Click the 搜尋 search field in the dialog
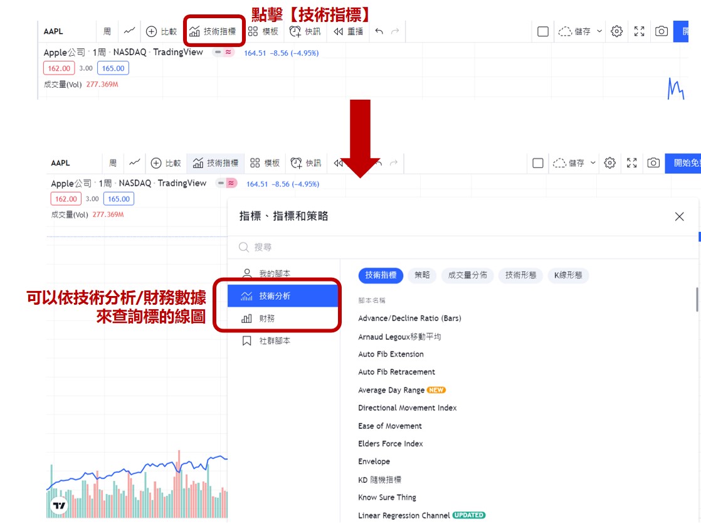The height and width of the screenshot is (523, 701). point(463,247)
